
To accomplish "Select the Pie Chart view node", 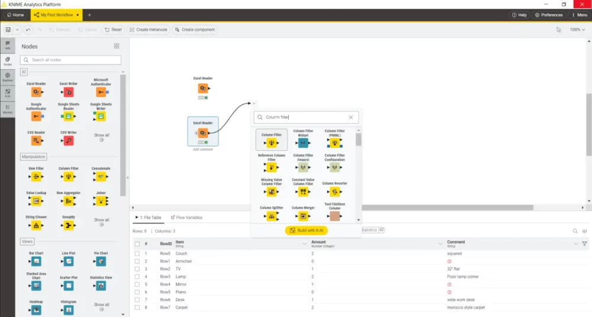I will point(101,261).
